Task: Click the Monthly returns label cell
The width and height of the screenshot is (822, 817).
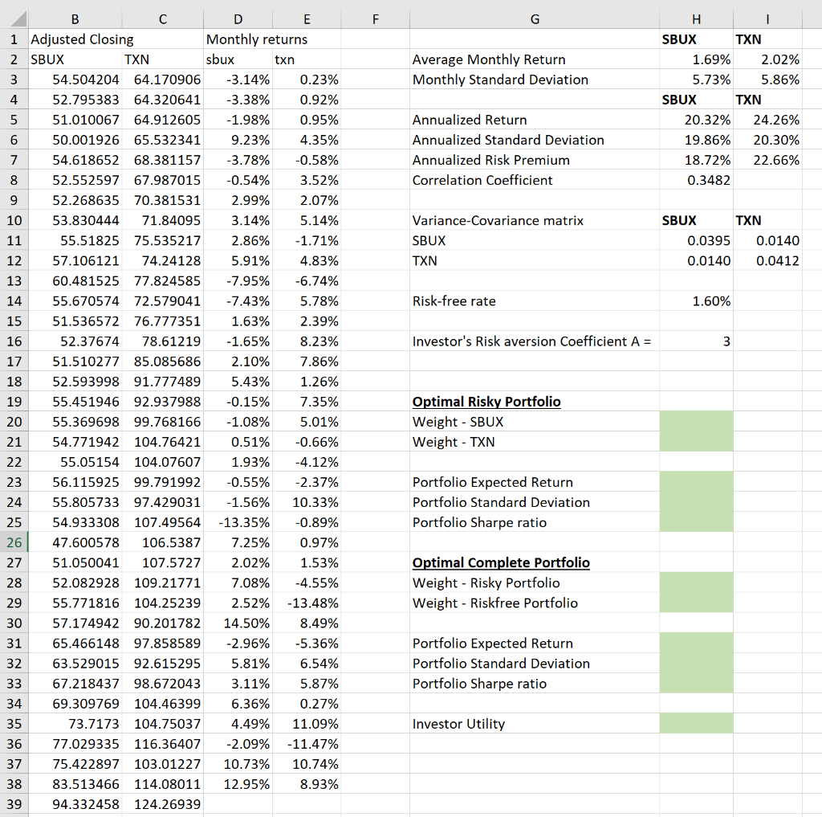Action: coord(238,39)
